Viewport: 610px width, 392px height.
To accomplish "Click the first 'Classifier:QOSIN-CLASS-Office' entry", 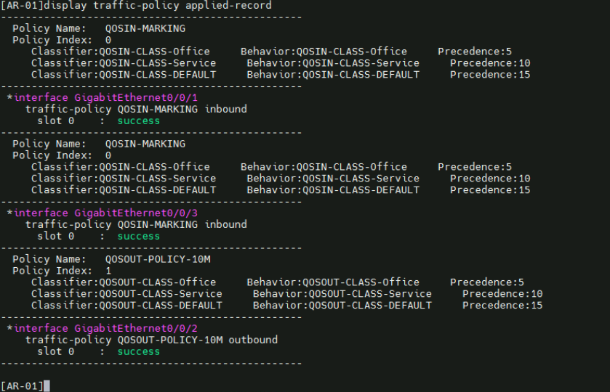I will tap(120, 52).
